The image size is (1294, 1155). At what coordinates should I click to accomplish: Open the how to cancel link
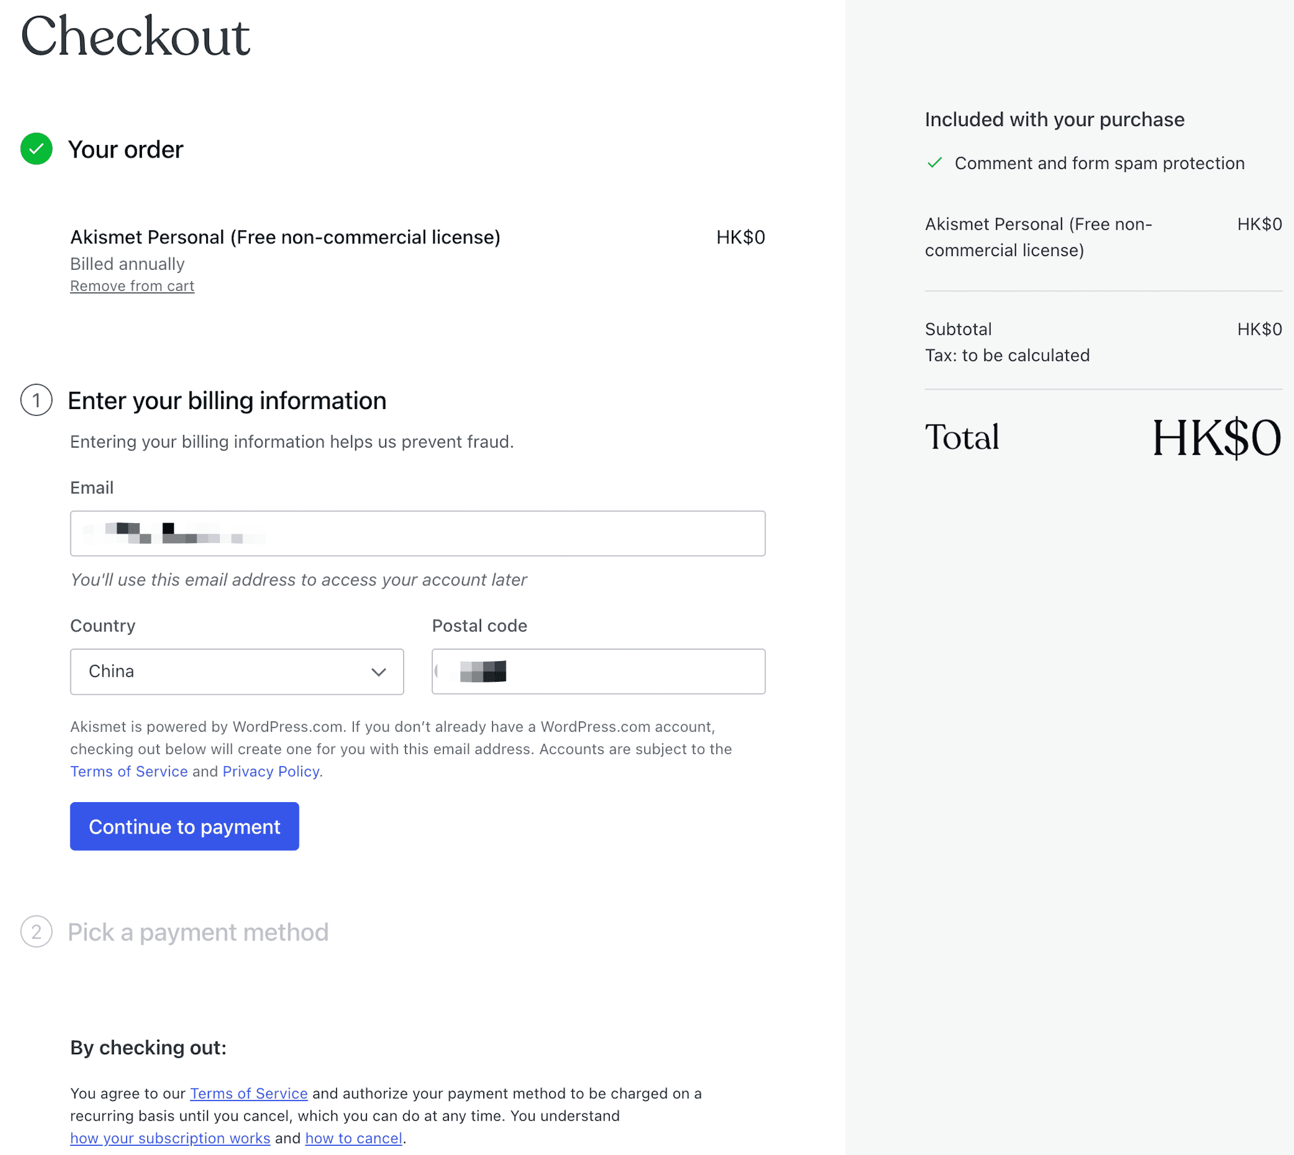pos(353,1138)
